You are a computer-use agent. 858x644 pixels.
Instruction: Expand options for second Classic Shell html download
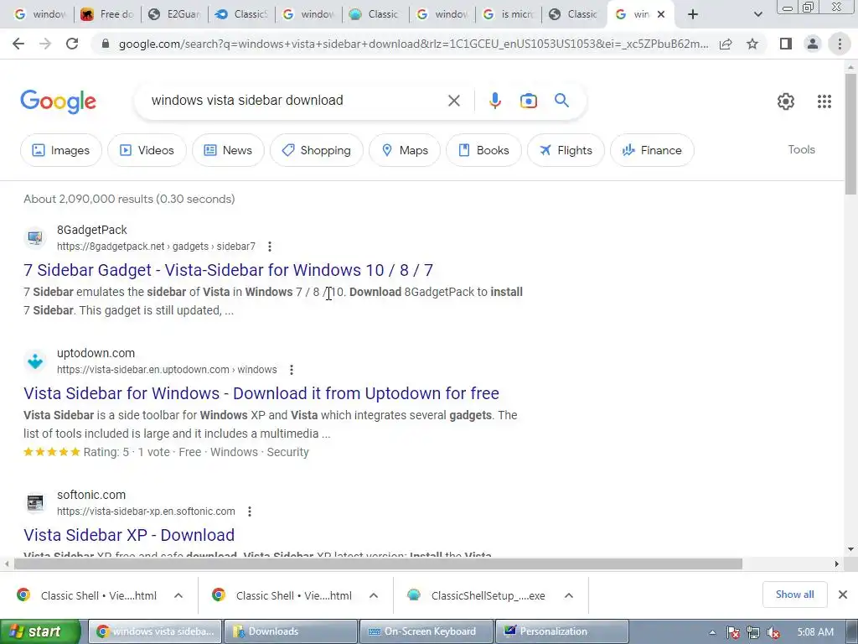click(x=374, y=595)
